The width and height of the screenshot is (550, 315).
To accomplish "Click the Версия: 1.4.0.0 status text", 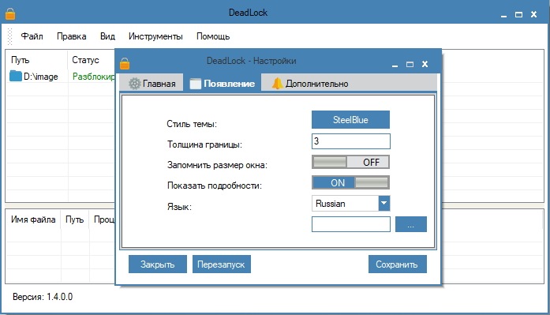I will (x=43, y=297).
